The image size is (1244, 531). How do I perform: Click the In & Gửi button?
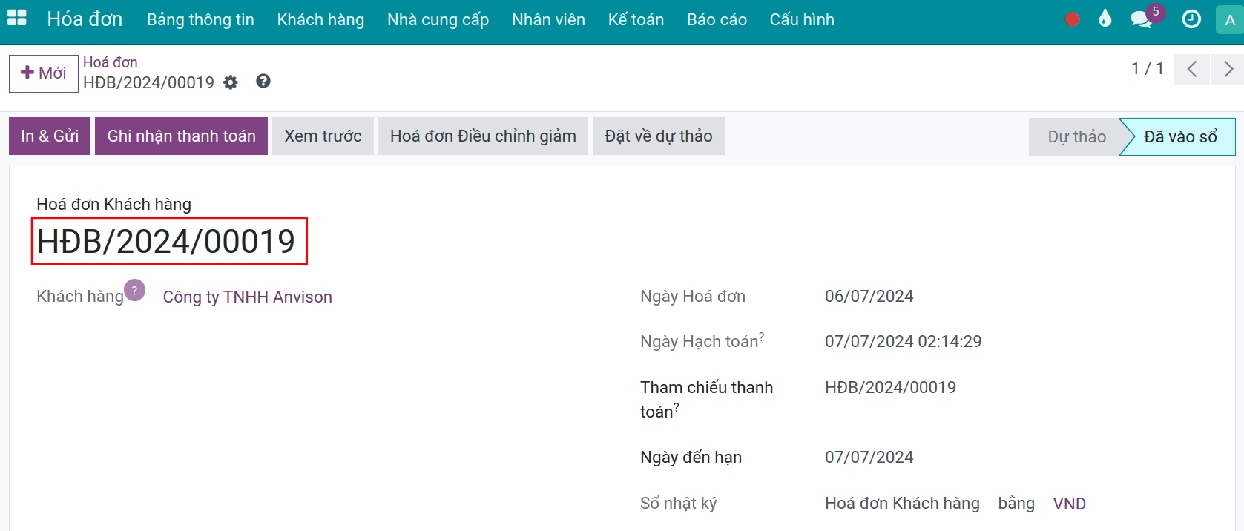pos(50,136)
